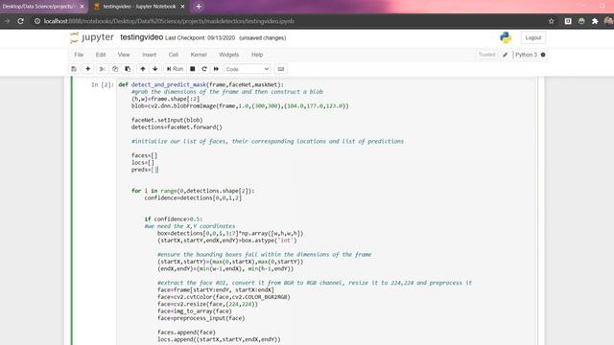Restart kernel and run all icon
This screenshot has width=614, height=345.
pos(216,69)
